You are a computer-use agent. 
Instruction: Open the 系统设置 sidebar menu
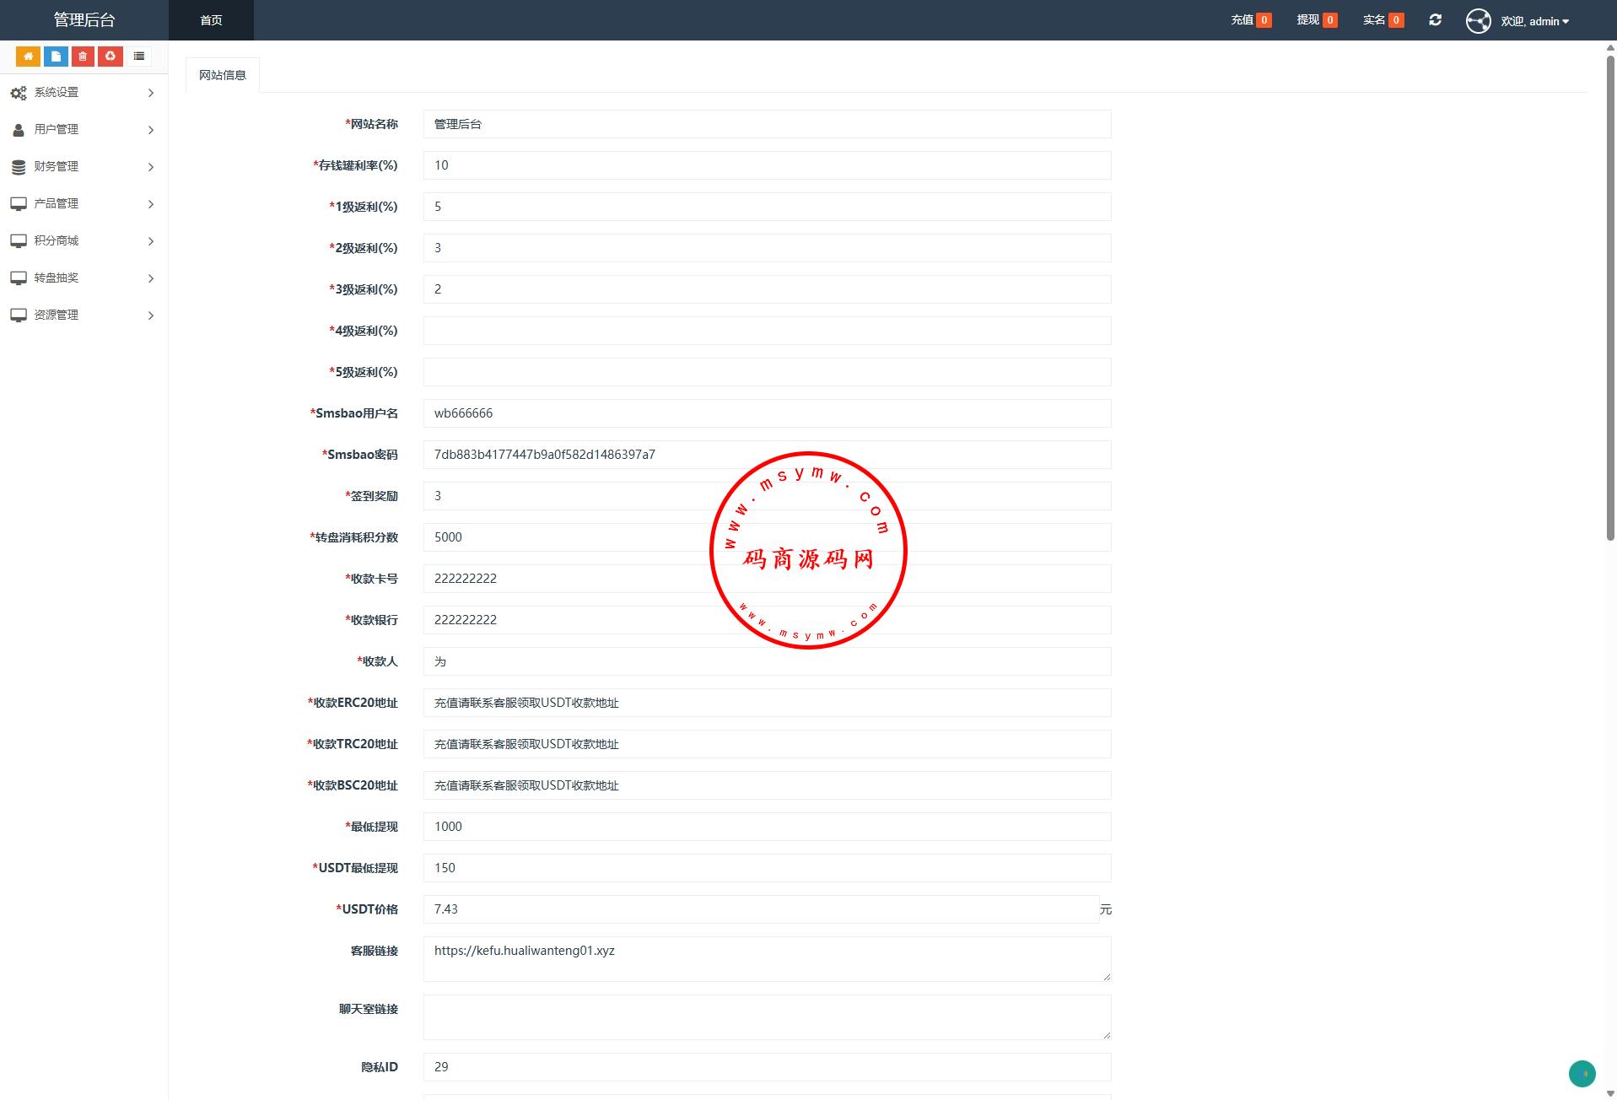84,93
